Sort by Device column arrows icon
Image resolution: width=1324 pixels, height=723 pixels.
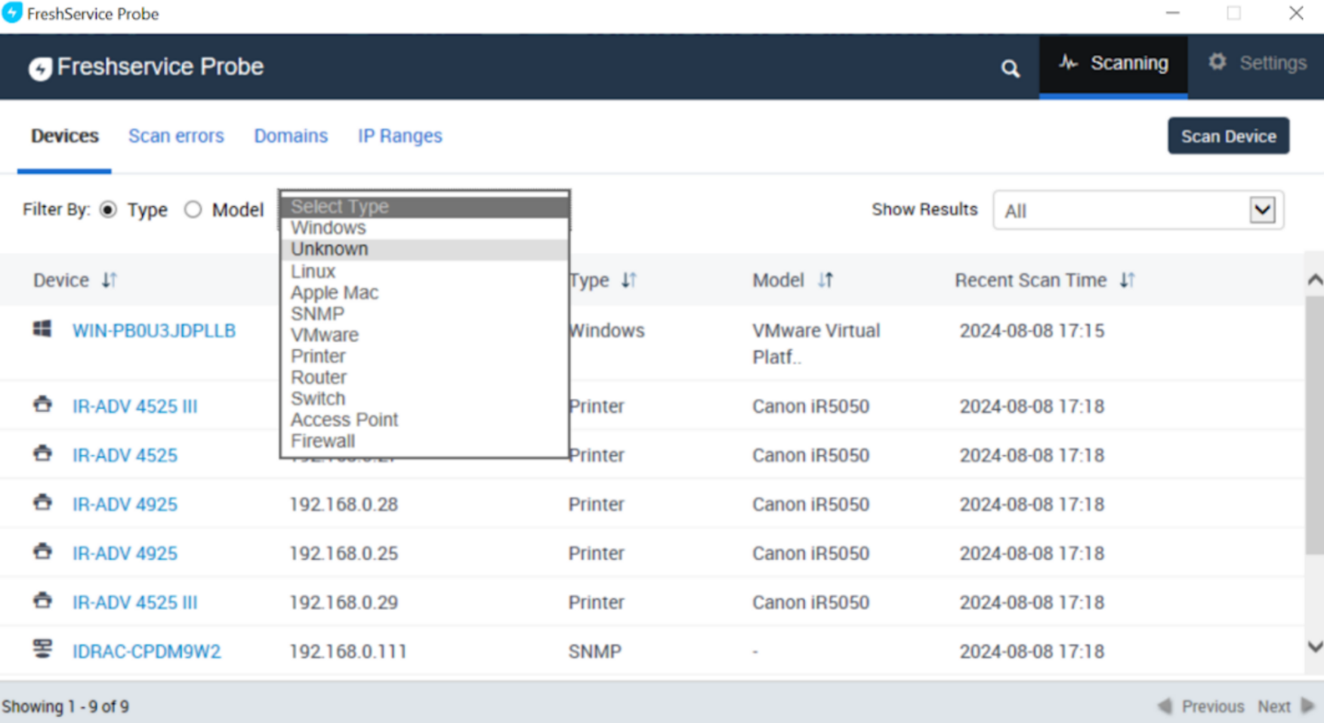(110, 280)
